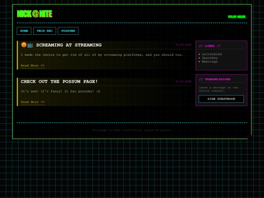Go to the POSSUMS nav tab
264x198 pixels.
click(68, 31)
